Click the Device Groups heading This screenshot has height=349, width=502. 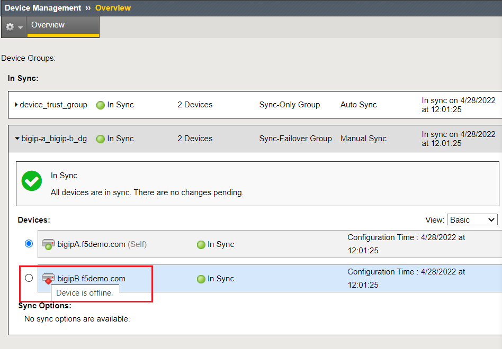coord(29,58)
